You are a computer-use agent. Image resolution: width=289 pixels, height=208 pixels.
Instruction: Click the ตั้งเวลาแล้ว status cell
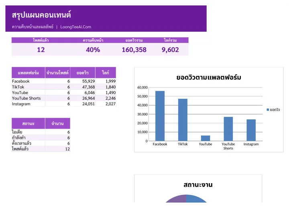click(x=28, y=143)
